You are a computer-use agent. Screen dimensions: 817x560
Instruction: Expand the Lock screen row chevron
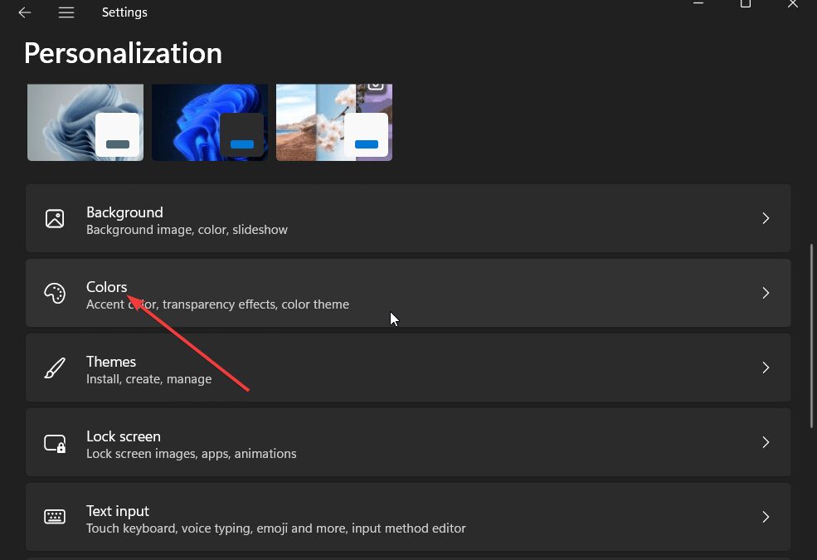click(x=765, y=442)
